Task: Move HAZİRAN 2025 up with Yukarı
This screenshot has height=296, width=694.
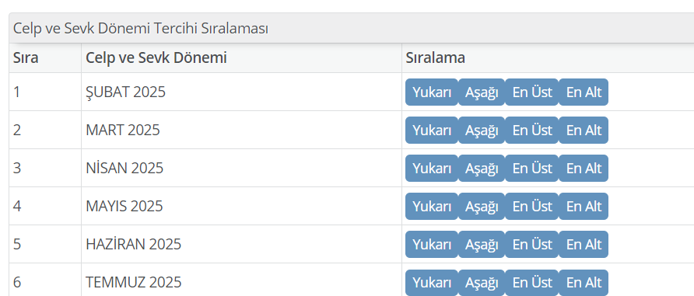Action: pyautogui.click(x=432, y=244)
